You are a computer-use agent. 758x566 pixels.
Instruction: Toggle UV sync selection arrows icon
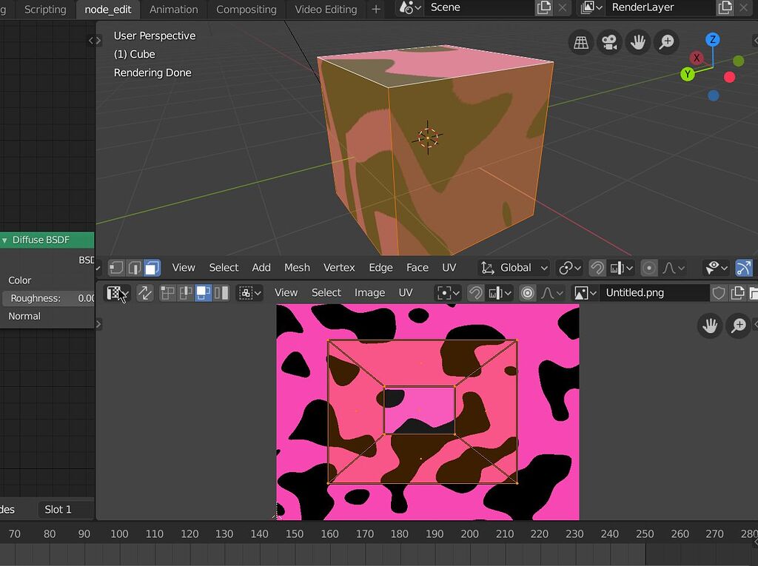click(144, 293)
